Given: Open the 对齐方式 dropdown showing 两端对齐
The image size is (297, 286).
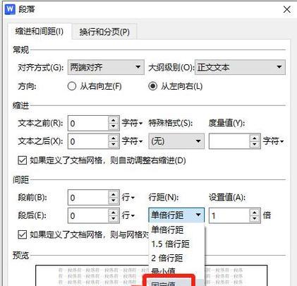Looking at the screenshot, I should click(x=106, y=67).
